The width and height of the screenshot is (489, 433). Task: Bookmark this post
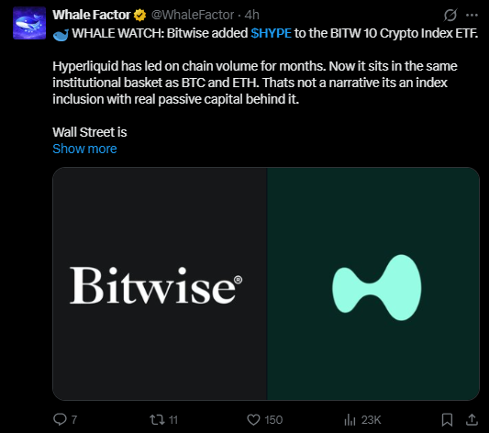coord(447,419)
